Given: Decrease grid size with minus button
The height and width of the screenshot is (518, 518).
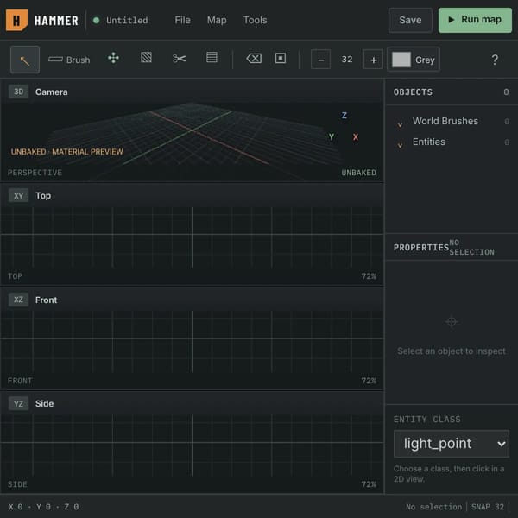Looking at the screenshot, I should (x=320, y=60).
